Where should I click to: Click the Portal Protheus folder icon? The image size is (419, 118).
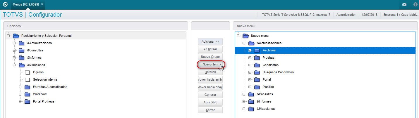pos(28,101)
